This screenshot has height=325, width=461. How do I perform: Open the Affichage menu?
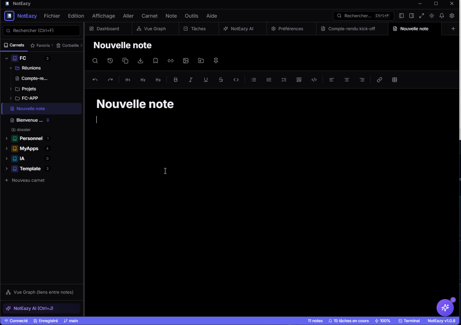tap(104, 16)
